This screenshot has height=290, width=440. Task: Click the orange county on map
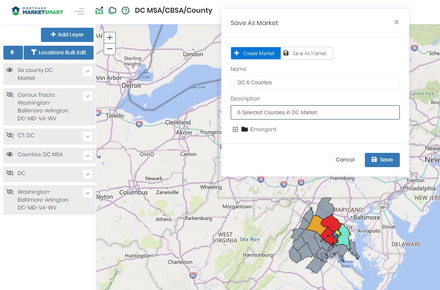[315, 224]
